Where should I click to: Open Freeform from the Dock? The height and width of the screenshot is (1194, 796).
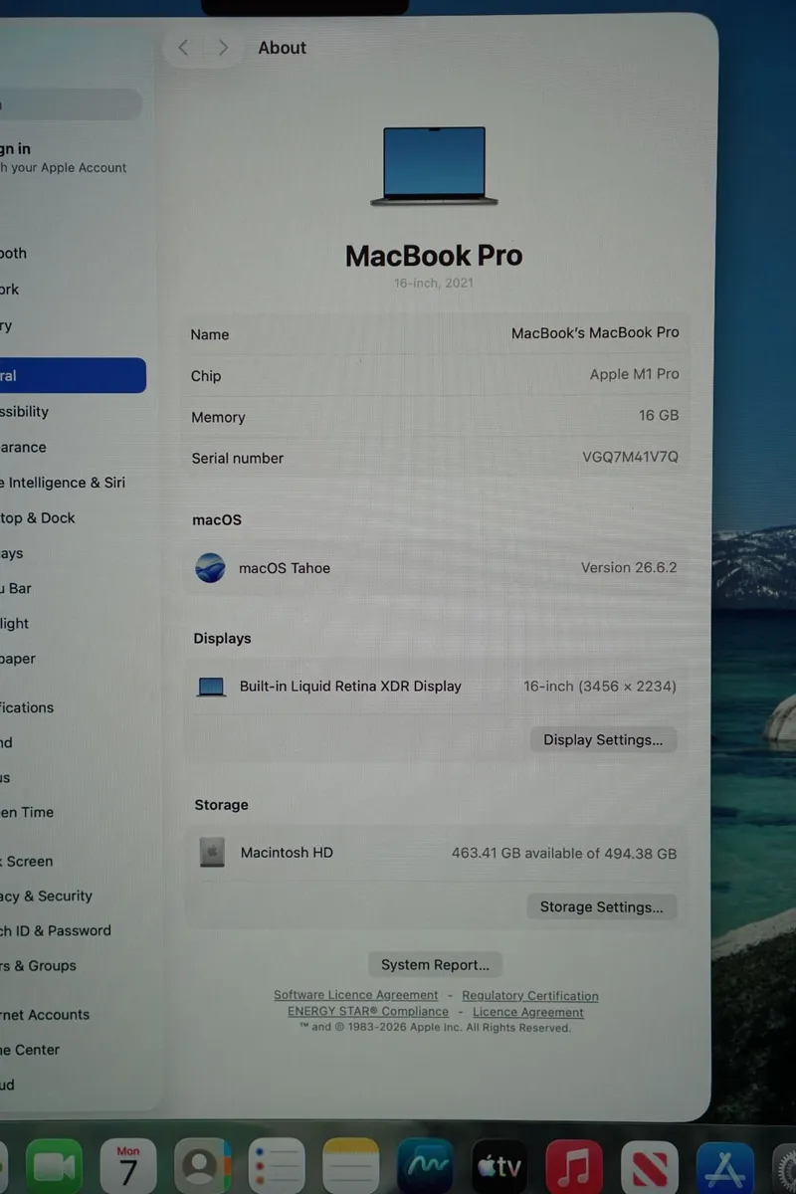click(x=426, y=1166)
